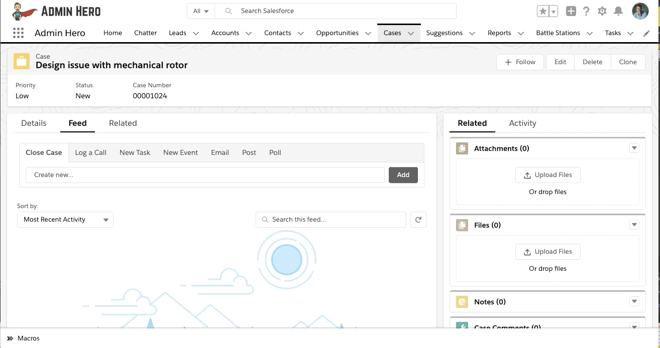
Task: Click the Favorites star icon
Action: point(542,11)
